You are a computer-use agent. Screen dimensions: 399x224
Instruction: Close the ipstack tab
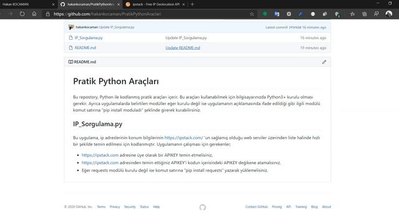pyautogui.click(x=183, y=4)
